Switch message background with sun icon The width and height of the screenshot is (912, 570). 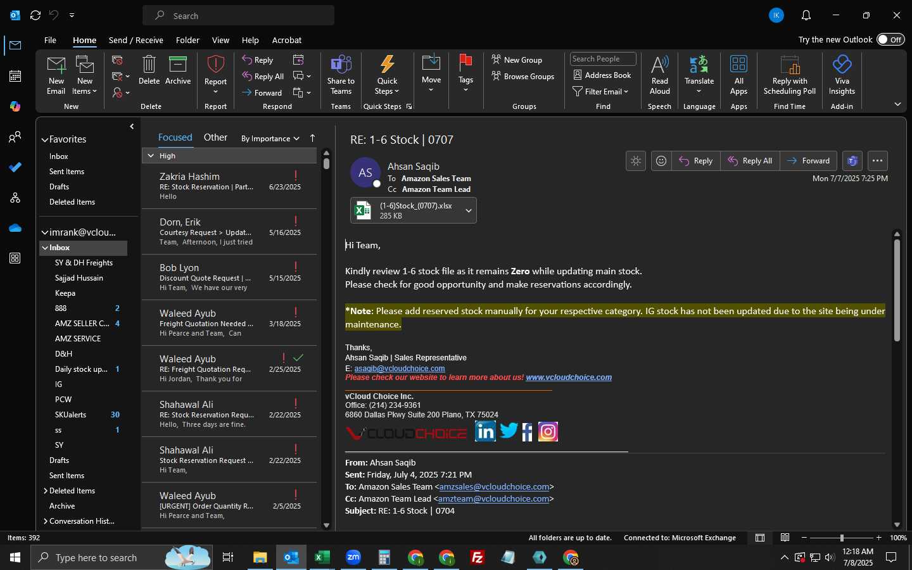pyautogui.click(x=636, y=161)
